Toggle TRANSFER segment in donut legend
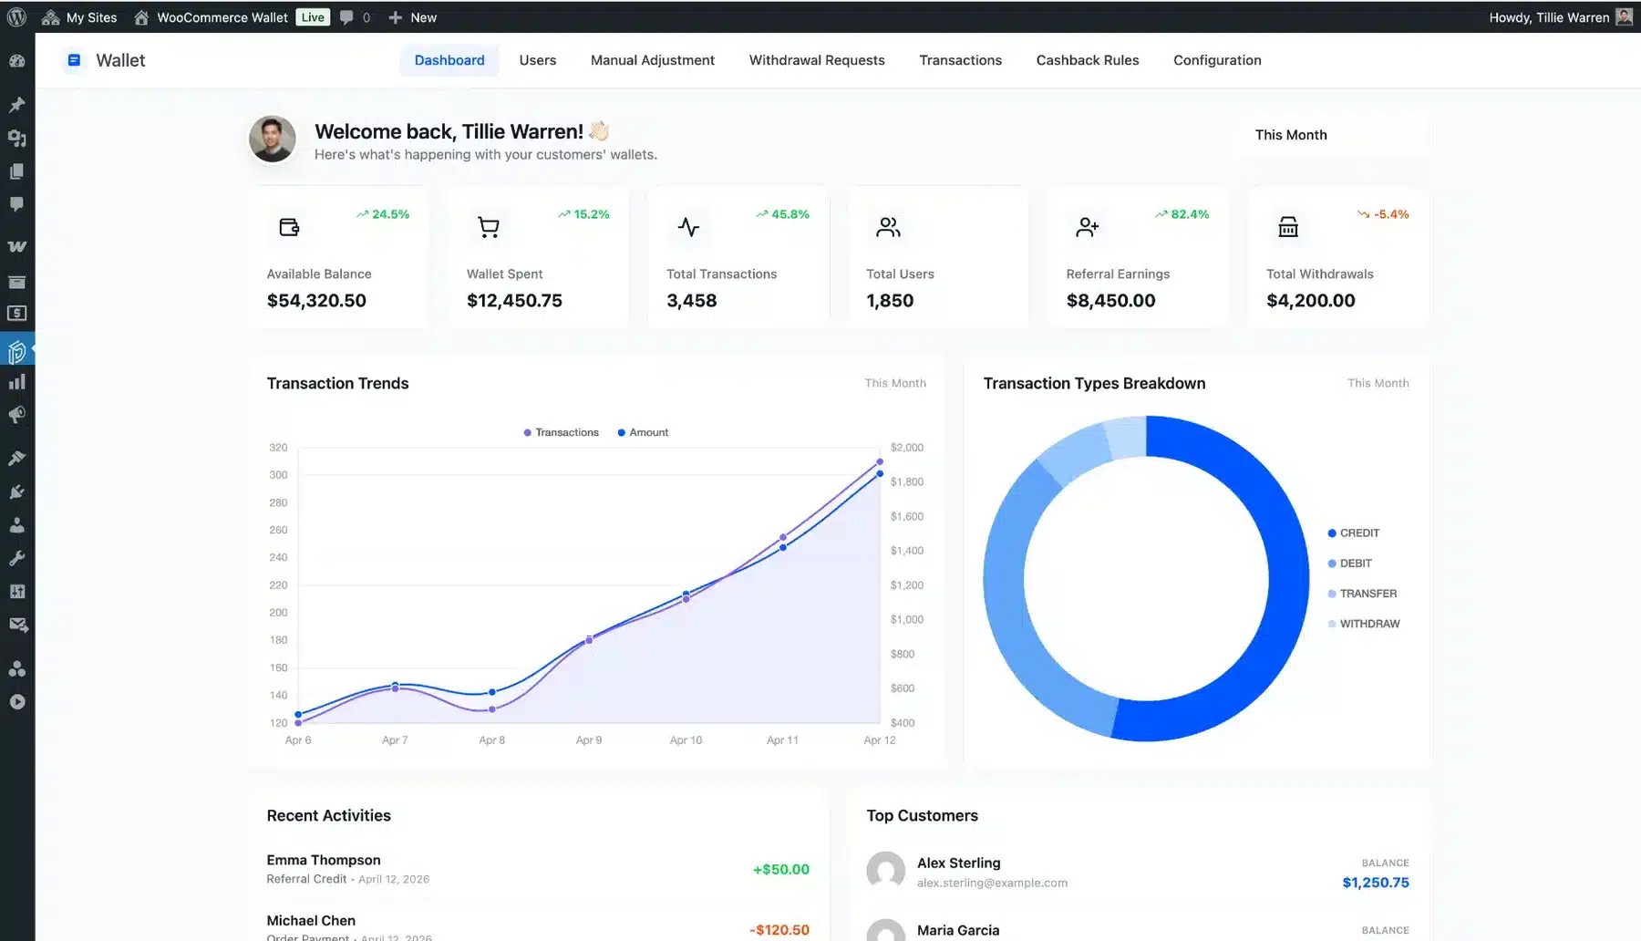This screenshot has width=1641, height=941. point(1362,594)
